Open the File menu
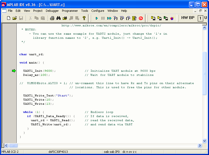The width and height of the screenshot is (209, 155). click(x=10, y=11)
